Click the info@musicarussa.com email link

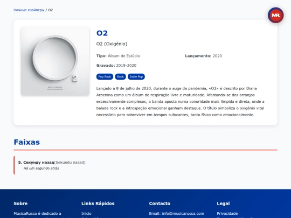(x=183, y=213)
